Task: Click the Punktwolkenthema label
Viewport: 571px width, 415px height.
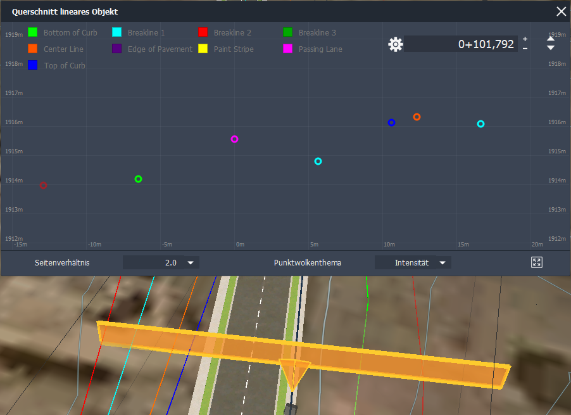Action: point(308,263)
